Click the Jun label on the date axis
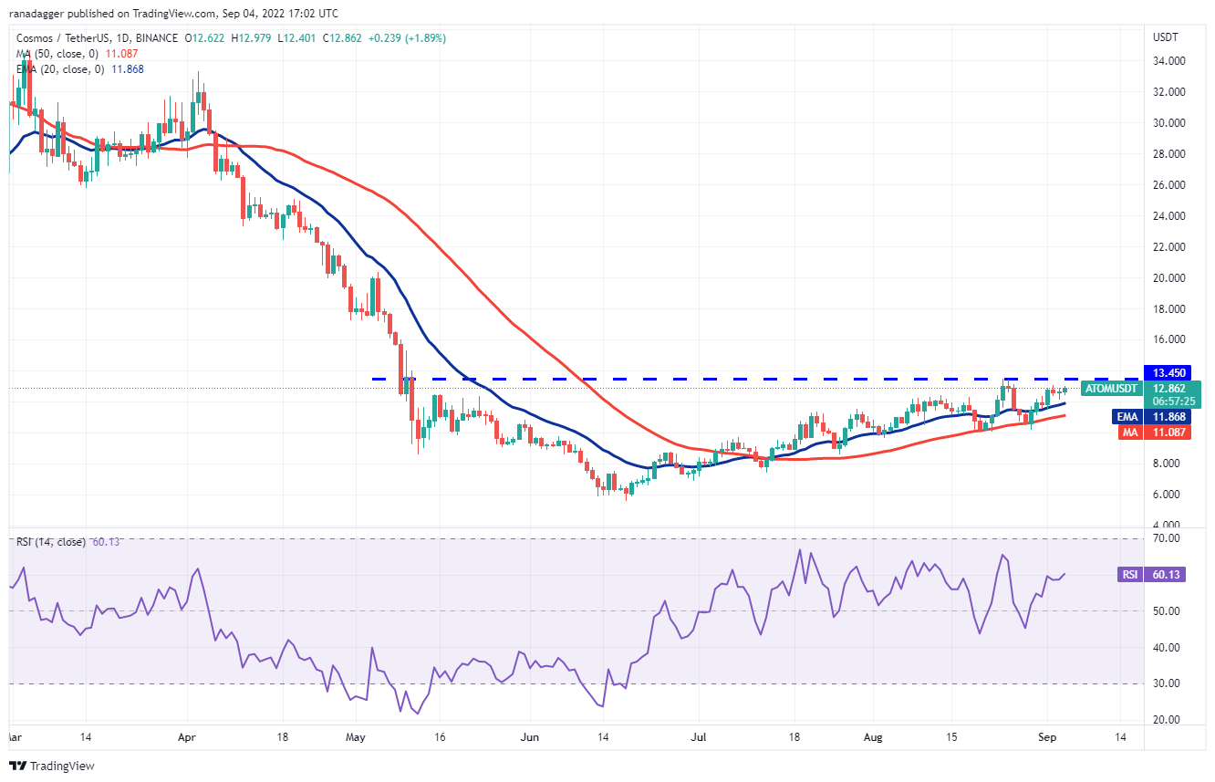 529,735
